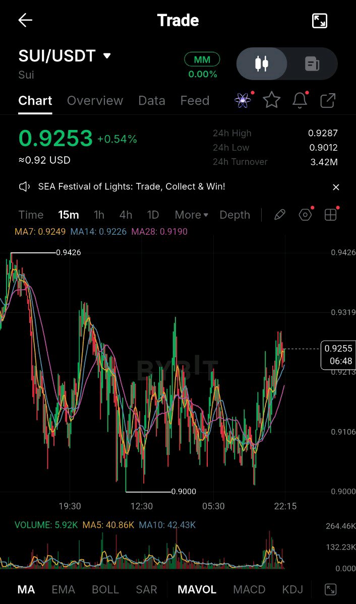This screenshot has height=604, width=356.
Task: Enable the BOLL indicator
Action: (105, 589)
